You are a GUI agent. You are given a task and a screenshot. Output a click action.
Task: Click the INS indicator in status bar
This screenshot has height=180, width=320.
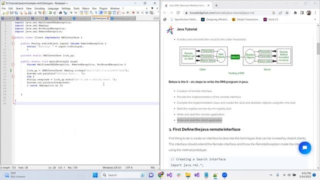pos(152,167)
